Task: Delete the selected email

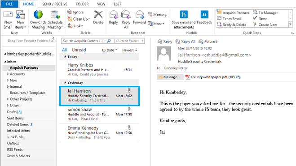Action: click(98, 17)
